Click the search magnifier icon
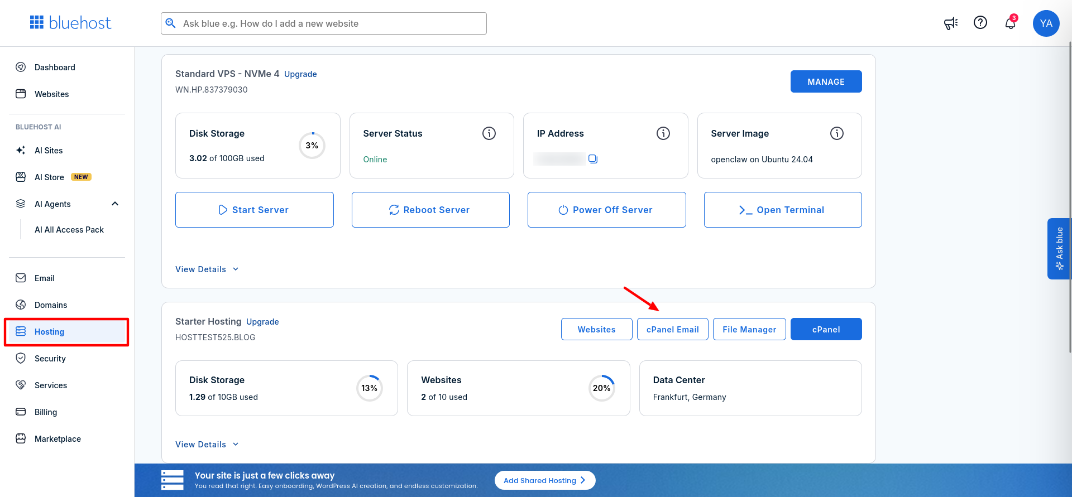Viewport: 1072px width, 497px height. click(171, 23)
